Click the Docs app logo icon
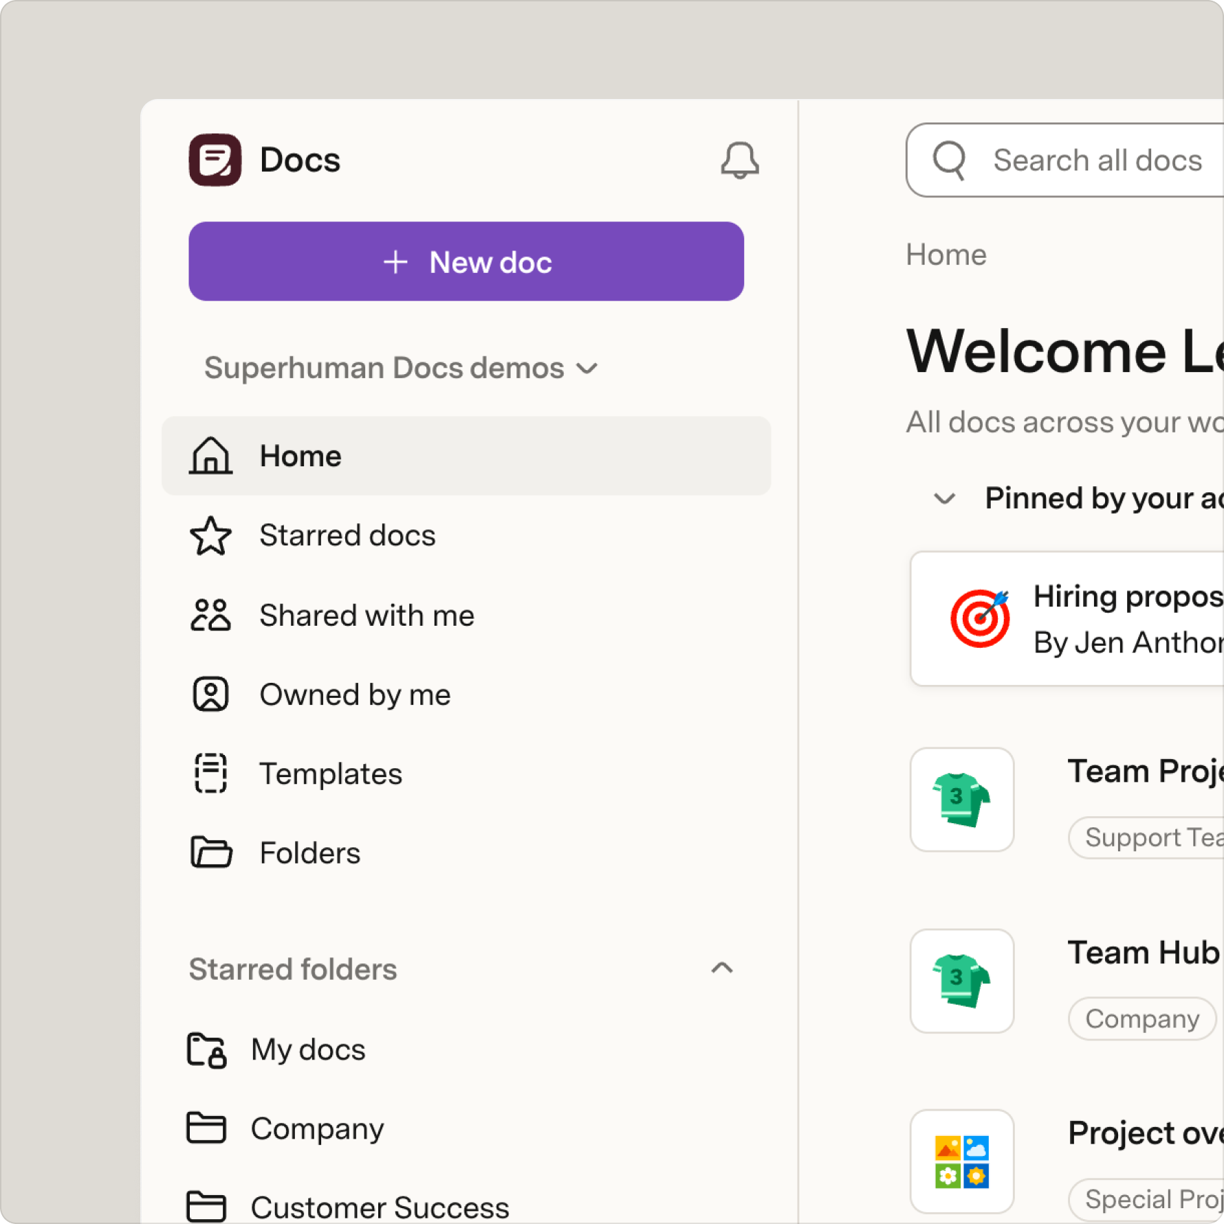Image resolution: width=1224 pixels, height=1224 pixels. tap(215, 160)
